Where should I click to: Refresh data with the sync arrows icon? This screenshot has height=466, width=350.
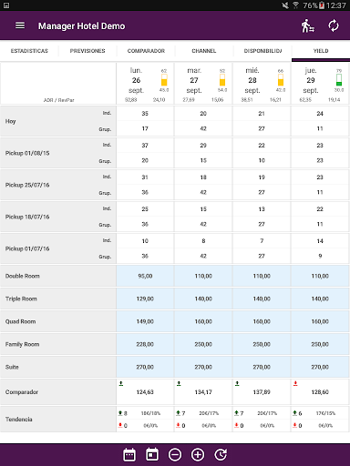pos(334,25)
